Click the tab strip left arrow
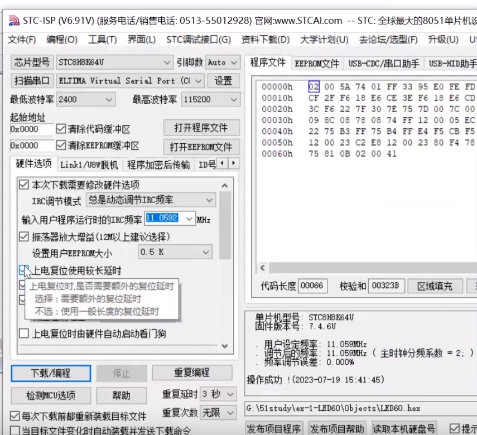Screen dimensions: 477x435 [223, 163]
